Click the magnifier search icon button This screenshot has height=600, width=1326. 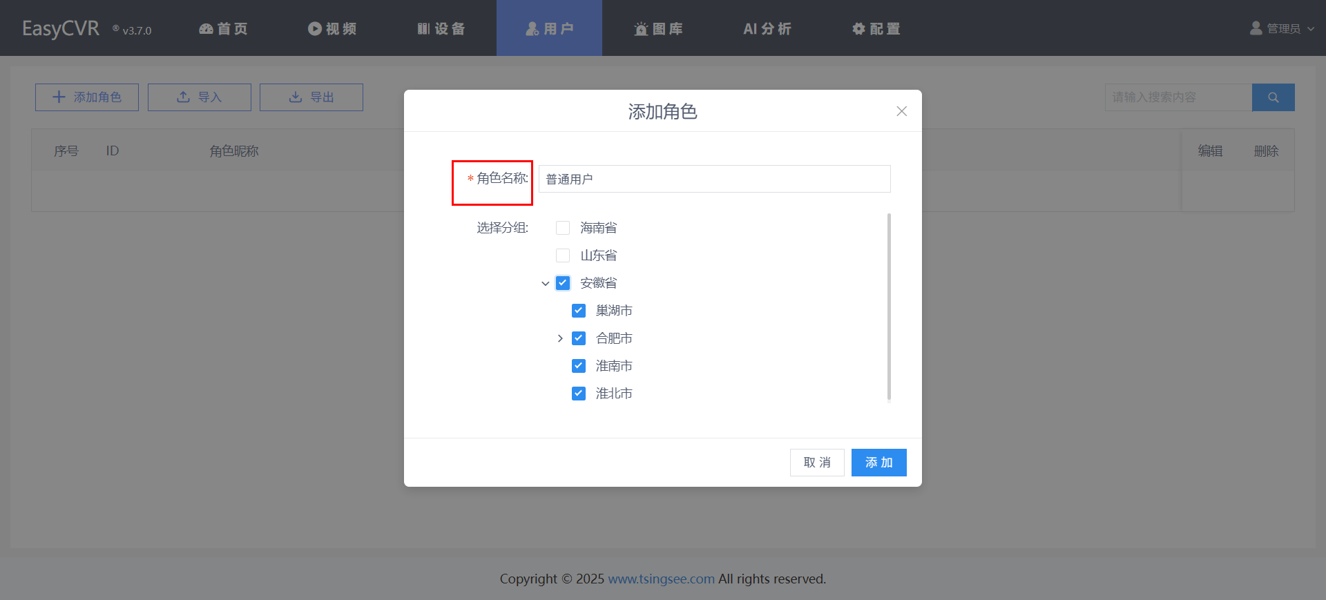[1273, 97]
